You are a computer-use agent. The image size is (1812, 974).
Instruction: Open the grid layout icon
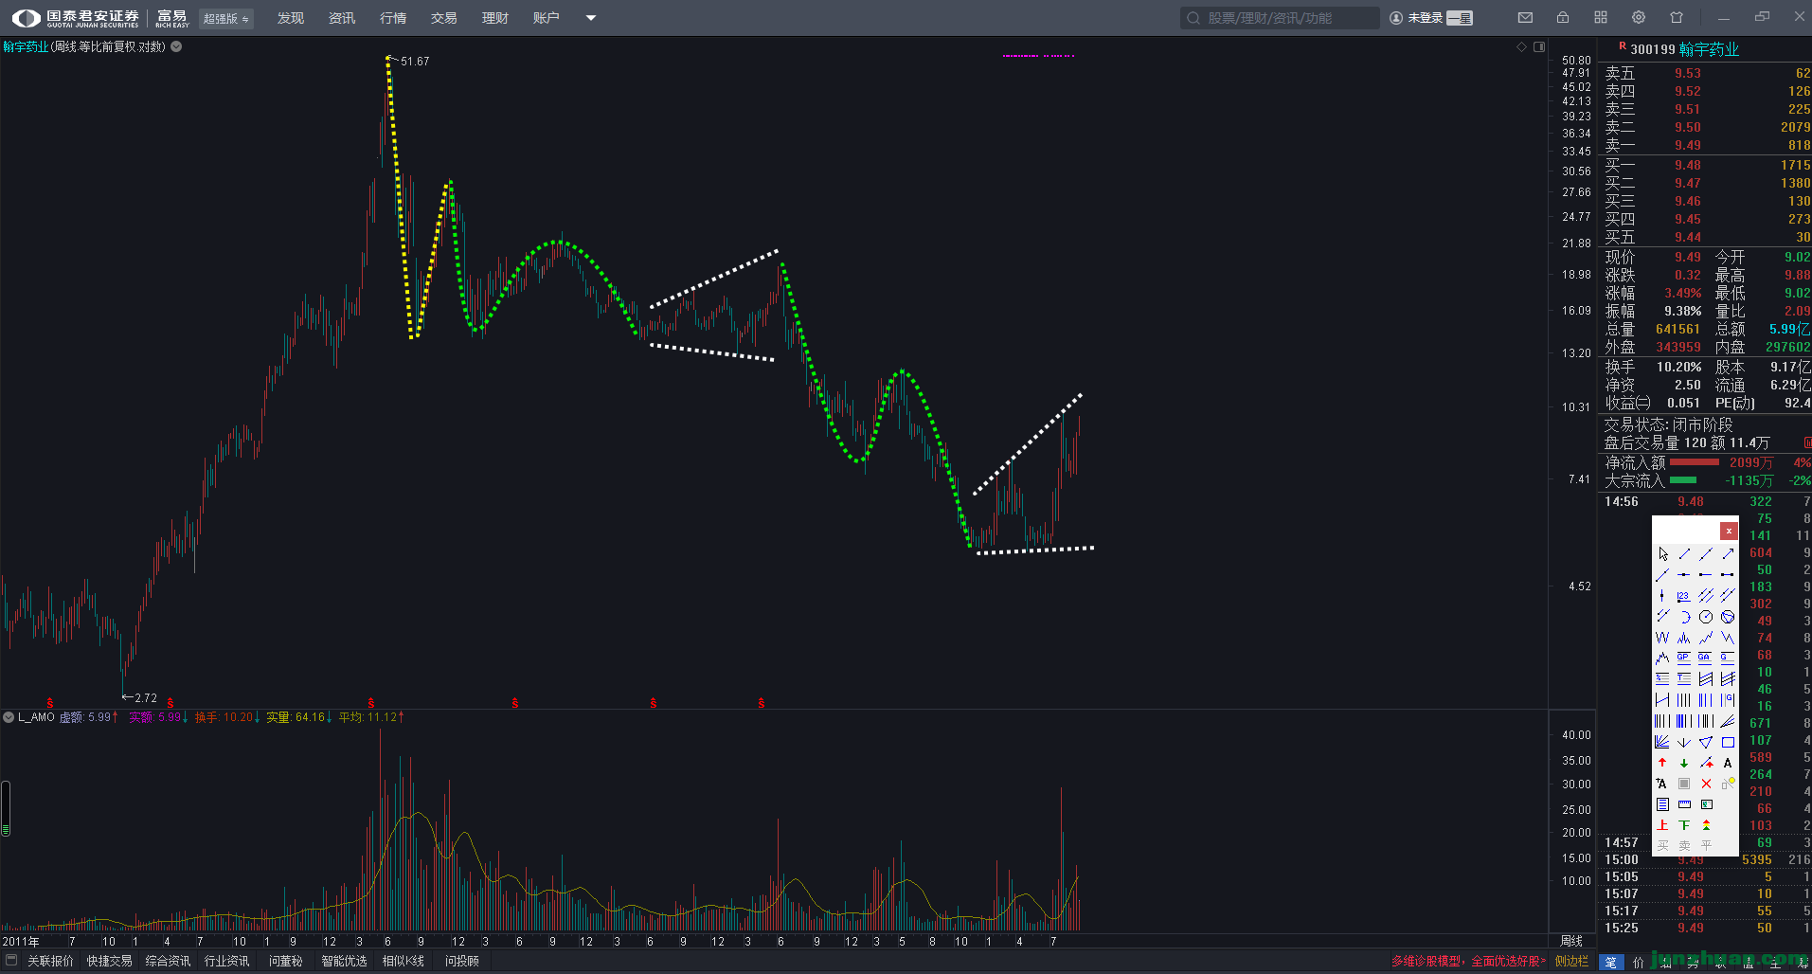[x=1601, y=18]
